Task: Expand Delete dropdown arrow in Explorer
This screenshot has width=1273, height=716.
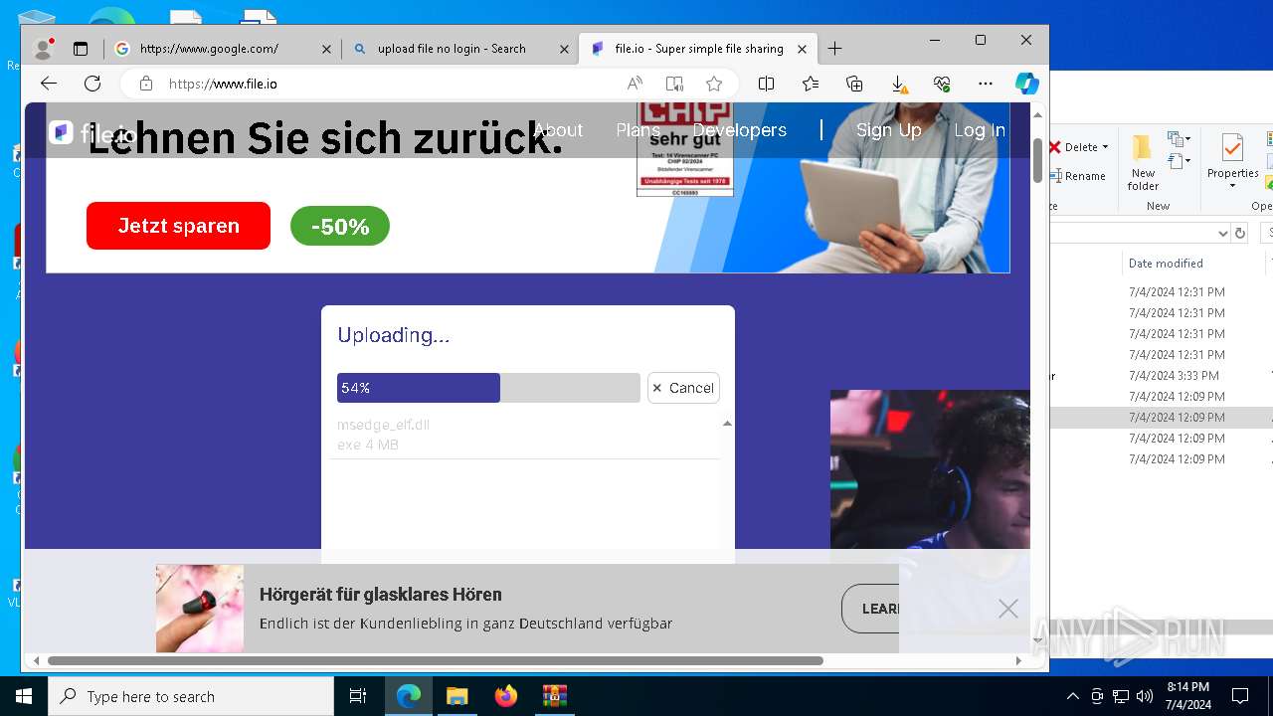Action: click(x=1106, y=147)
